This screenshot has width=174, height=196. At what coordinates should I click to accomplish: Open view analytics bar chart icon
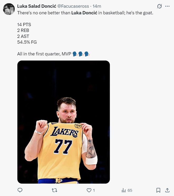pyautogui.click(x=124, y=190)
